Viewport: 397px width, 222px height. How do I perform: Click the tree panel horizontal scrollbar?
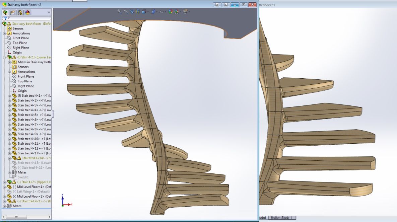17,217
